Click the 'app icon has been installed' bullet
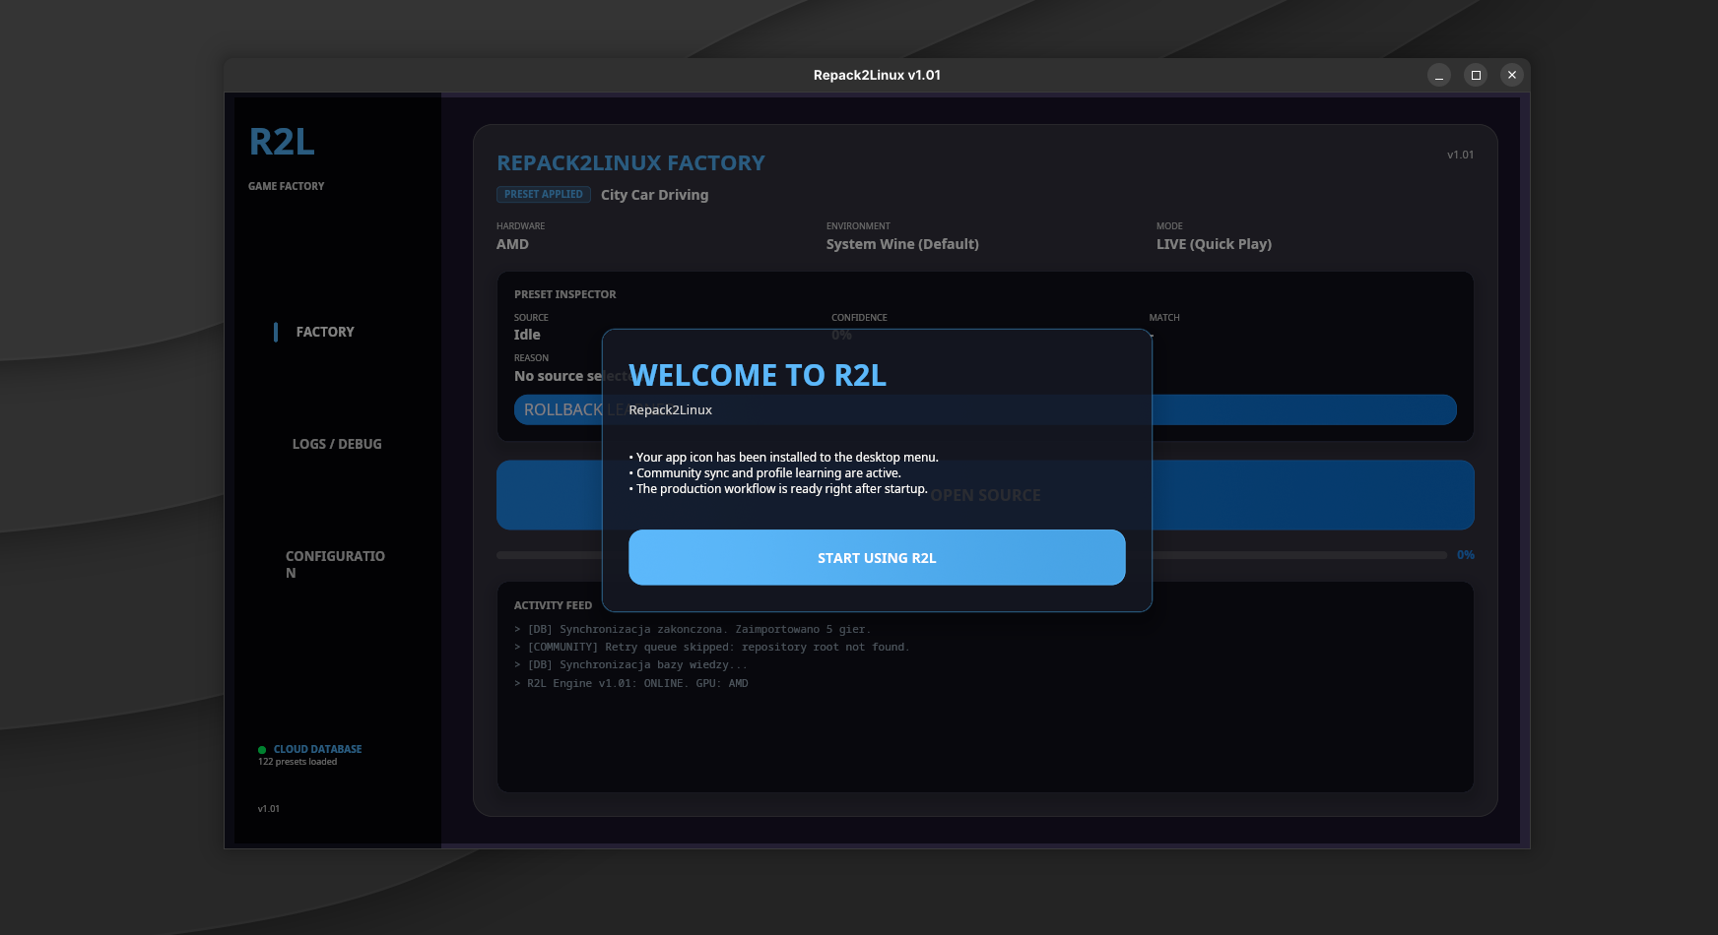Viewport: 1718px width, 935px height. click(784, 457)
